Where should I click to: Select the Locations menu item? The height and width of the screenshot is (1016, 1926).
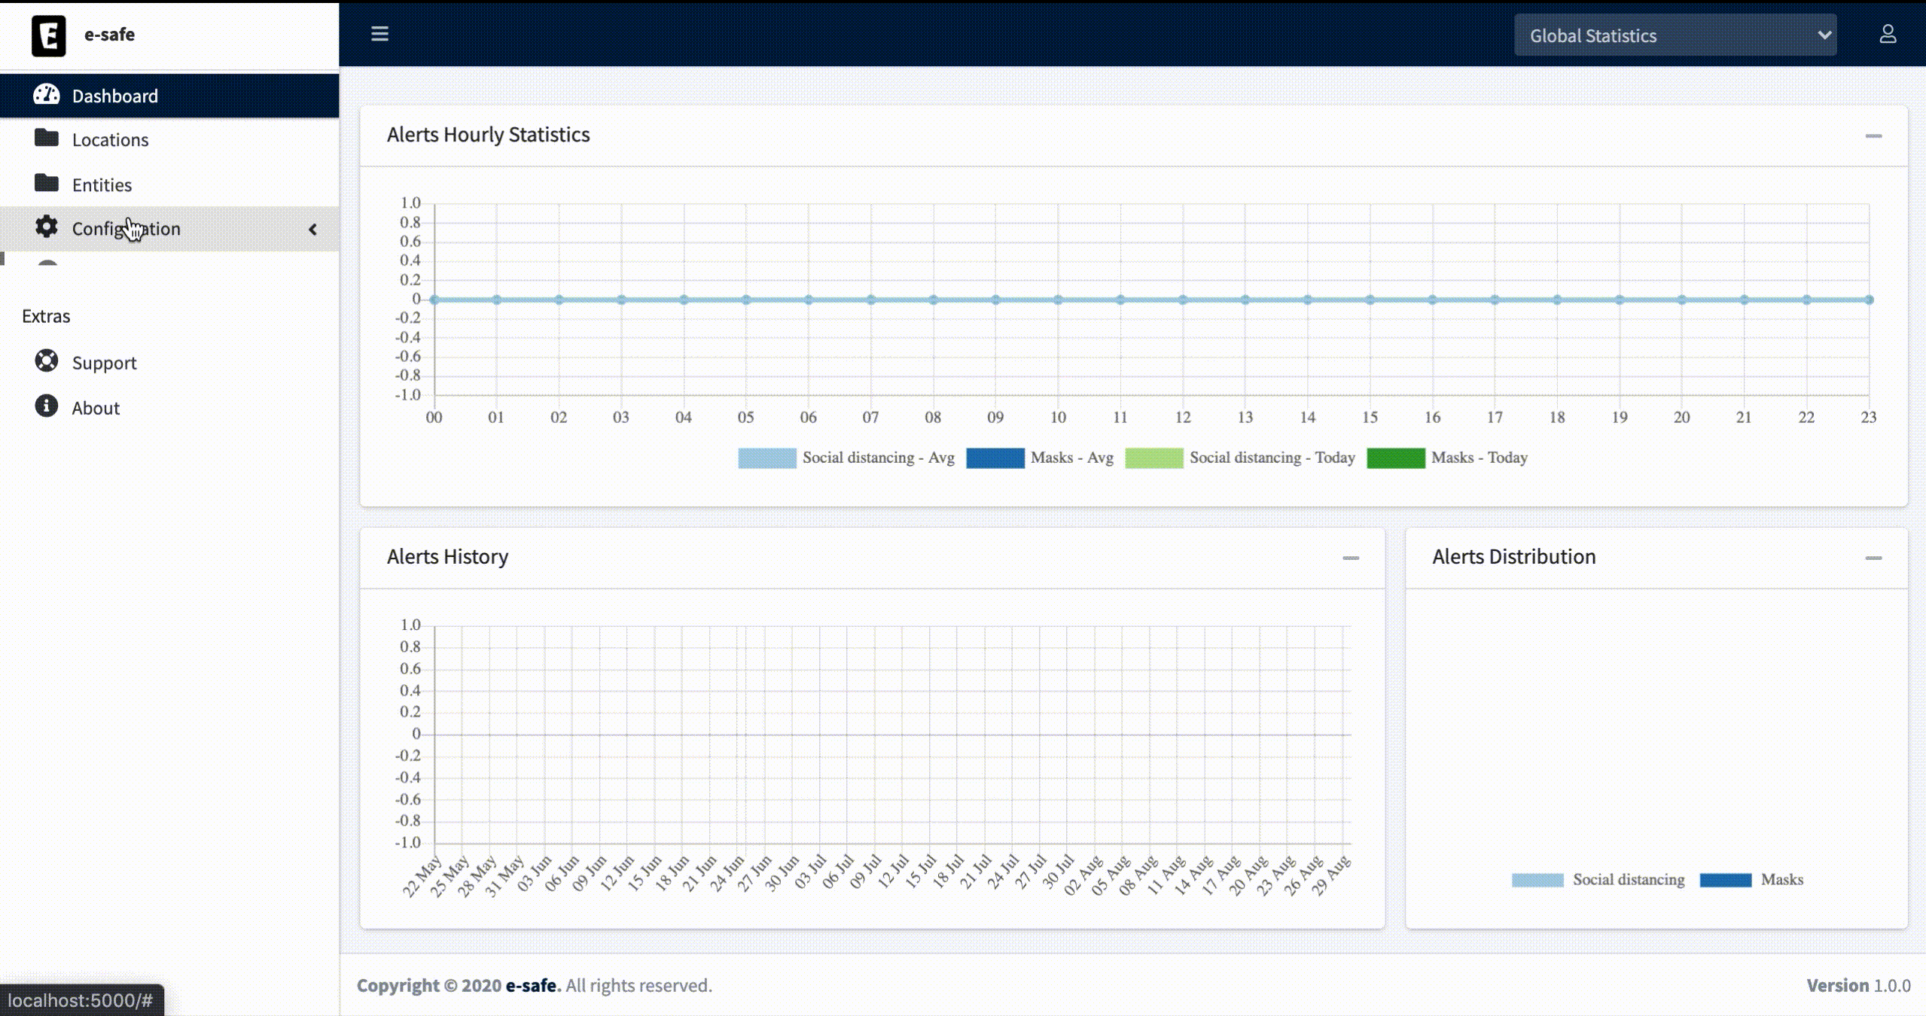(109, 138)
